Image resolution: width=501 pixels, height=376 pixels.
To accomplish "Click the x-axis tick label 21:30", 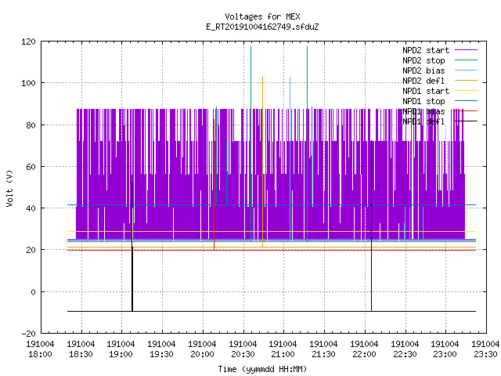I will [323, 354].
